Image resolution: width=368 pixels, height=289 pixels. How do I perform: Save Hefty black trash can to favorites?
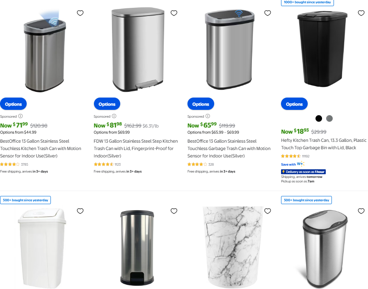coord(361,13)
